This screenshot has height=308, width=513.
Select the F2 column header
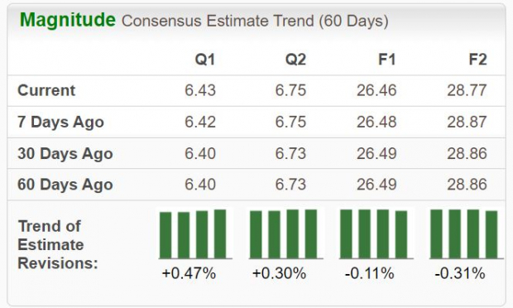pos(477,60)
